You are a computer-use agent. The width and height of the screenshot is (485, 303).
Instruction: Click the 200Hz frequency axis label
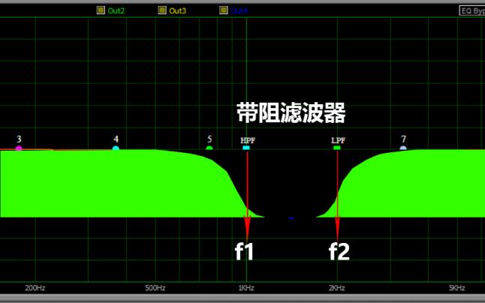pyautogui.click(x=35, y=288)
